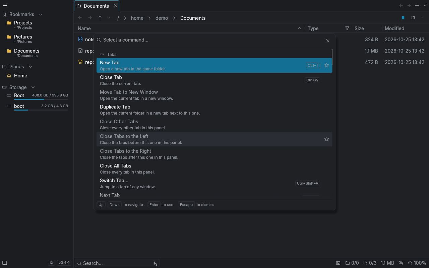Open the Projects bookmark
The image size is (429, 268).
tap(37, 25)
